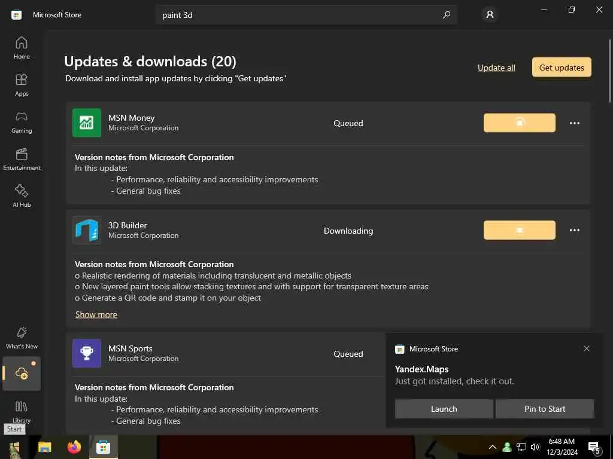Go to the Gaming section

(22, 122)
